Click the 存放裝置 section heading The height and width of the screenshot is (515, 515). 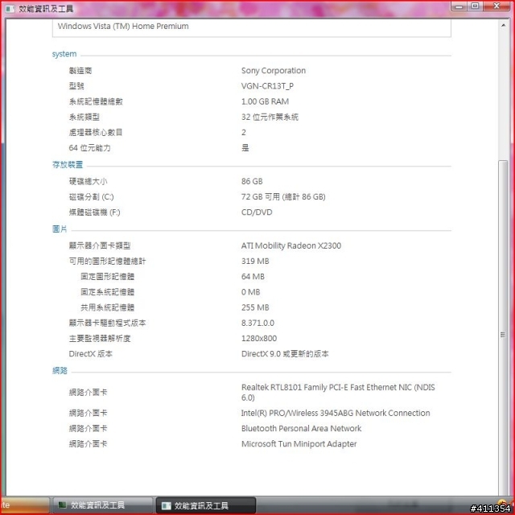pyautogui.click(x=68, y=164)
